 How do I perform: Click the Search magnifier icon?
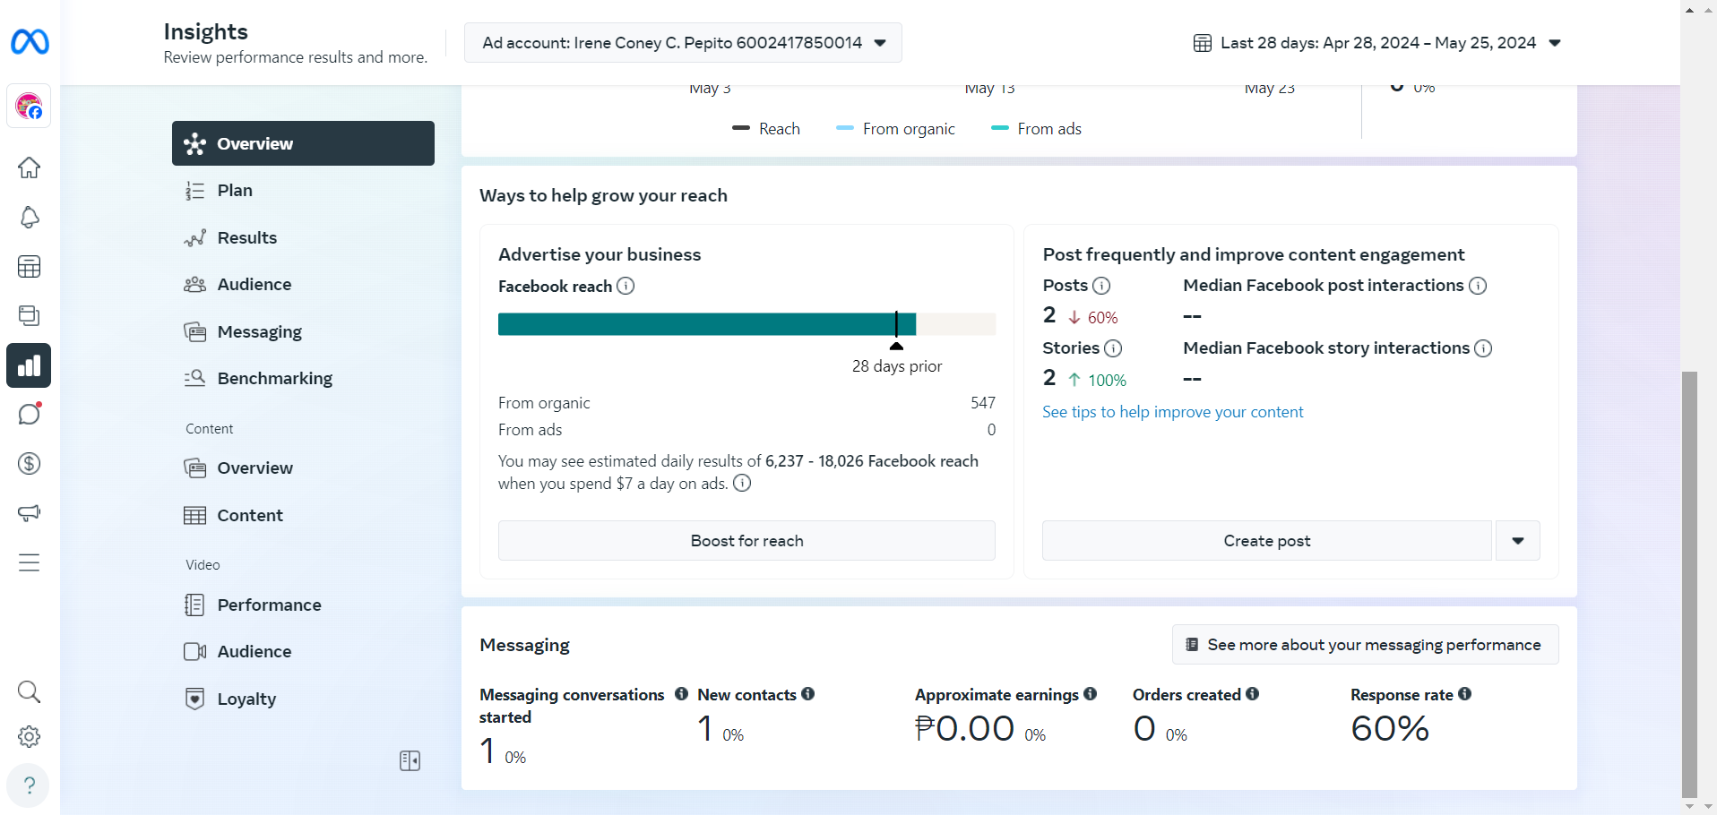coord(30,691)
